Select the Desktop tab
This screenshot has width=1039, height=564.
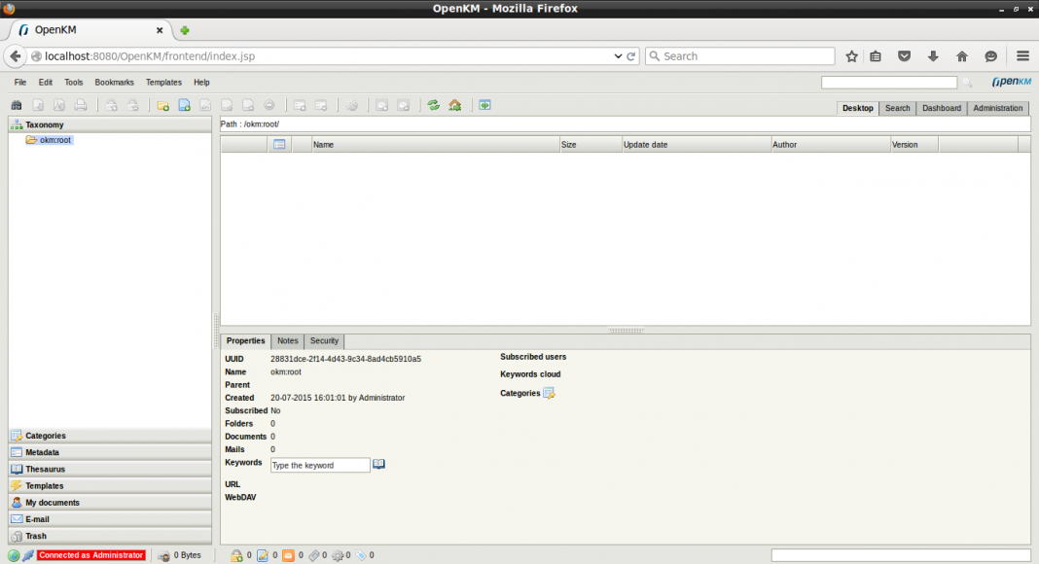coord(857,108)
